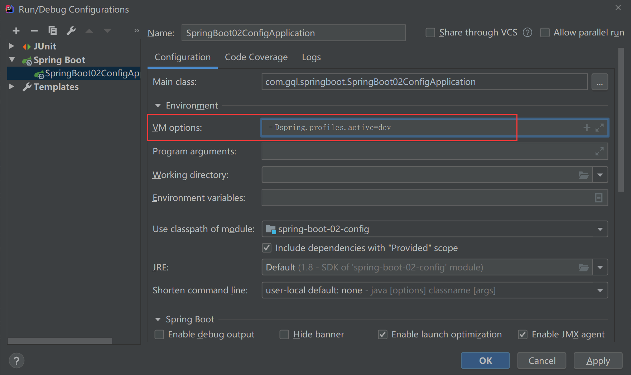Check the Hide banner option
The height and width of the screenshot is (375, 631).
[x=284, y=335]
